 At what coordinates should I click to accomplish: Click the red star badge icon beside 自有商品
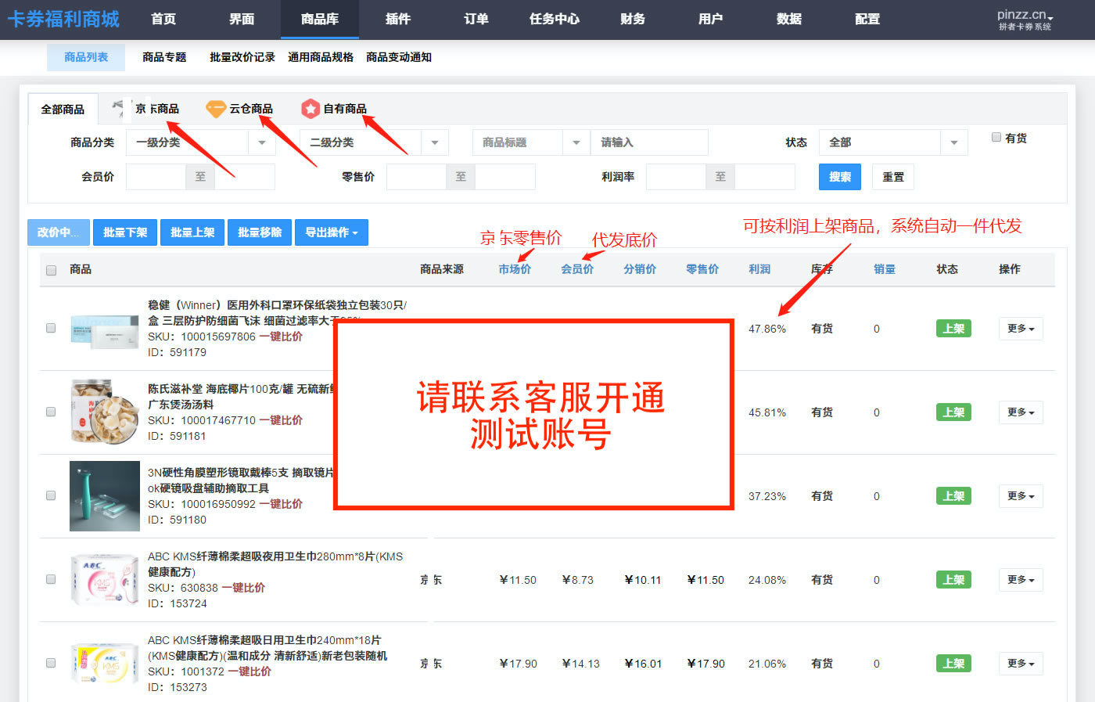(x=311, y=109)
